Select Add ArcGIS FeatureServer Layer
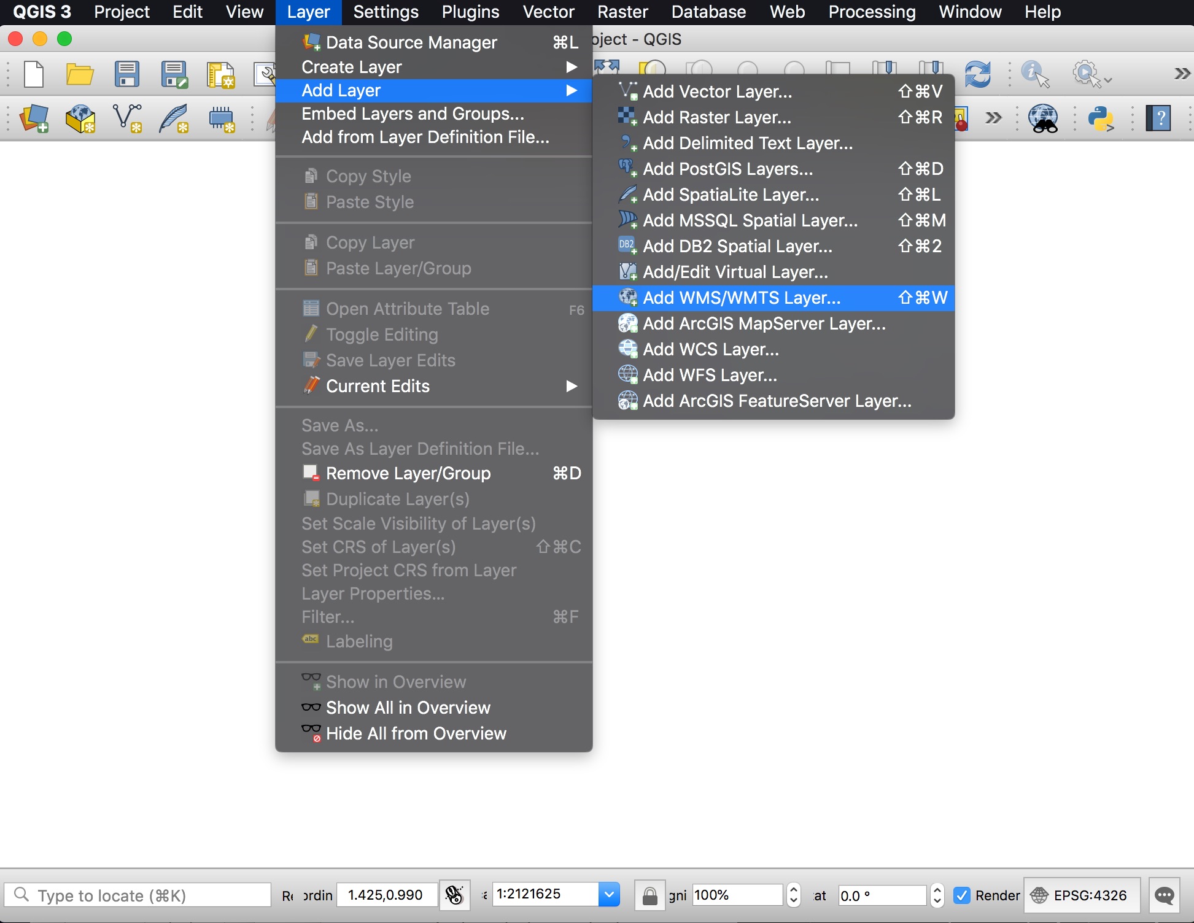This screenshot has height=923, width=1194. pos(773,401)
